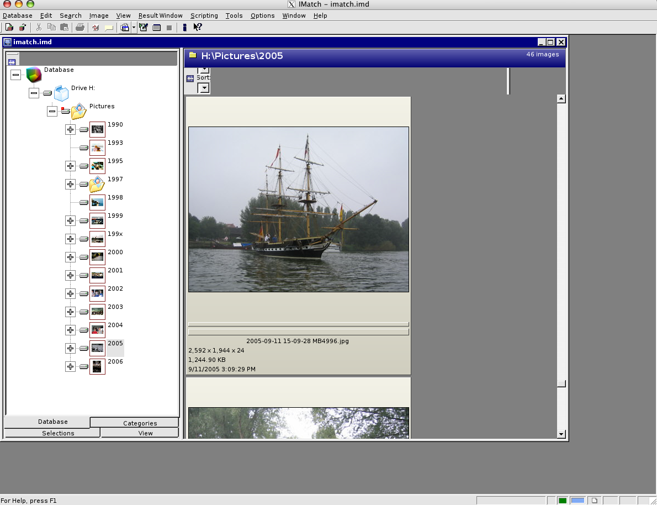The height and width of the screenshot is (505, 657).
Task: Click the Copy toolbar icon
Action: click(x=51, y=27)
